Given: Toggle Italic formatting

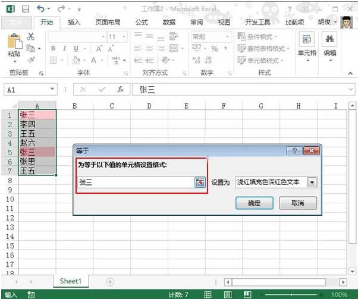Looking at the screenshot, I should pyautogui.click(x=65, y=48).
